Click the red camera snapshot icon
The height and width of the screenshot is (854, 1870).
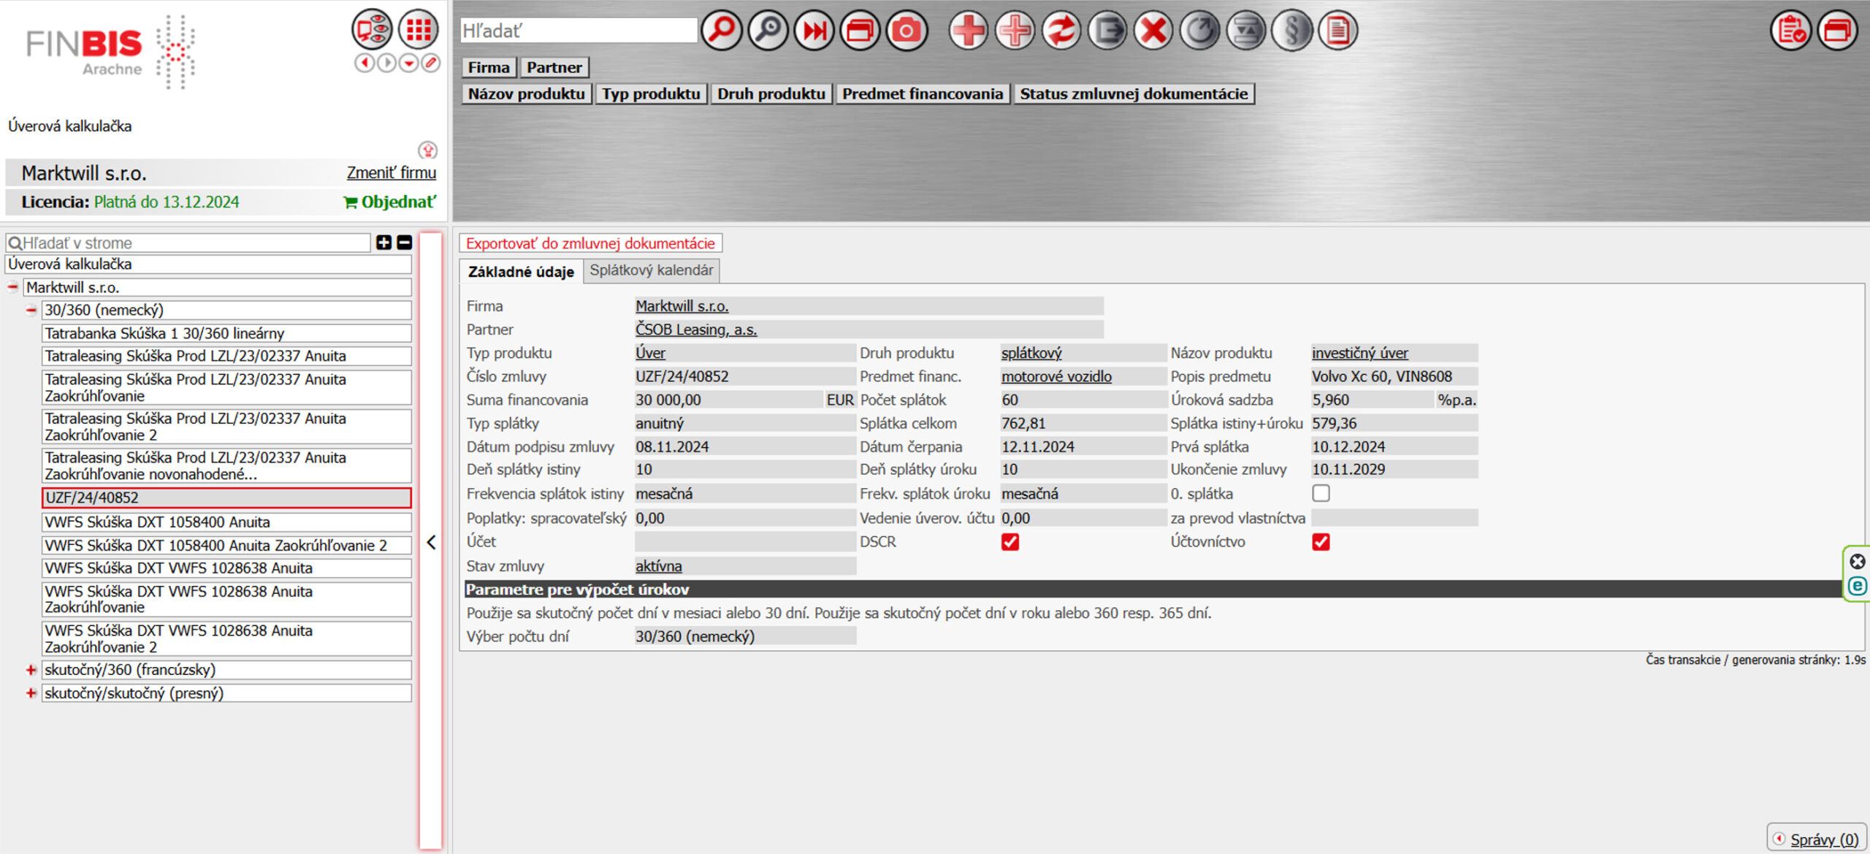[x=907, y=31]
